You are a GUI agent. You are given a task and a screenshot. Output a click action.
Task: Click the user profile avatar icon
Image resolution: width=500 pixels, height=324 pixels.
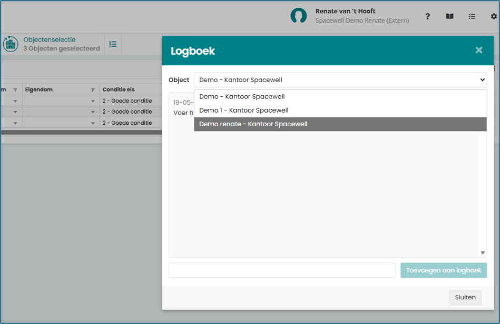point(298,16)
